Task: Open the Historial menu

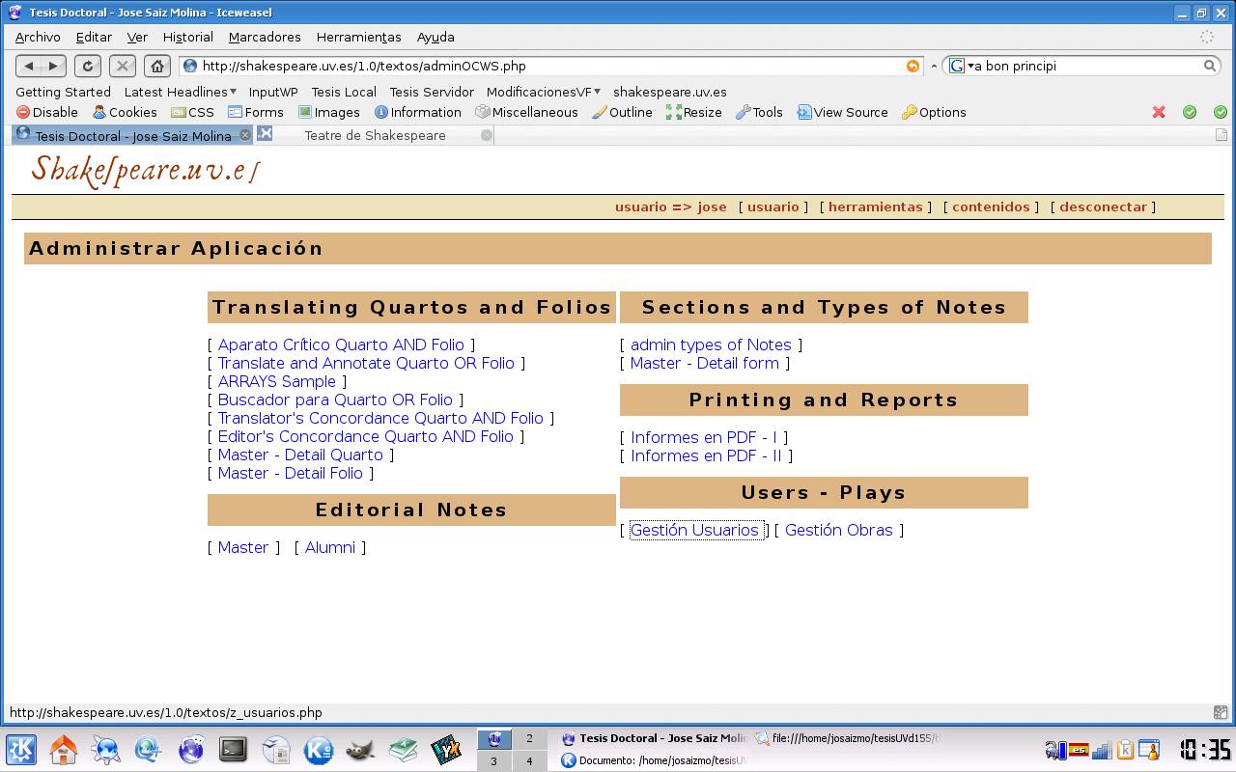Action: coord(188,37)
